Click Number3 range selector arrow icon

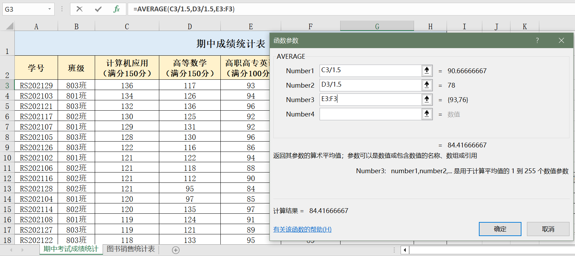(427, 99)
